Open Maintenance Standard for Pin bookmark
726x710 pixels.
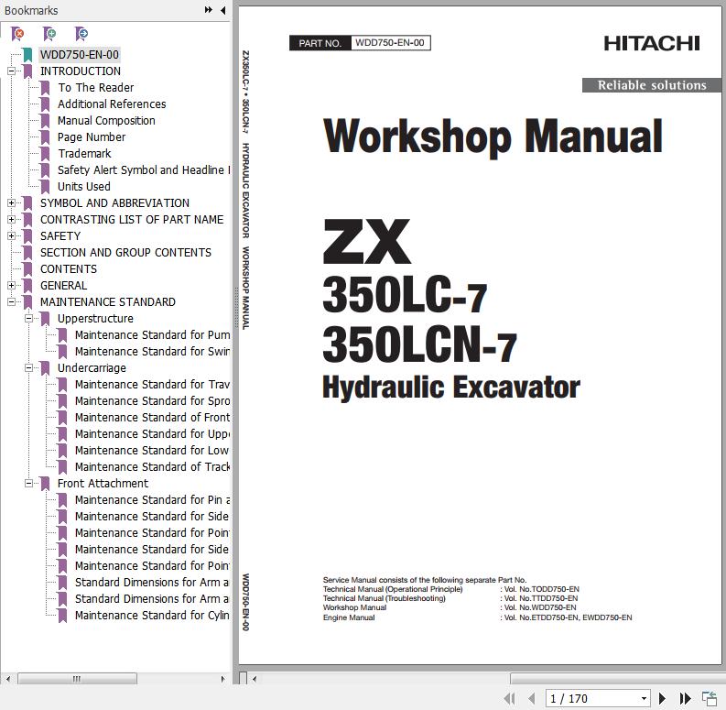152,500
